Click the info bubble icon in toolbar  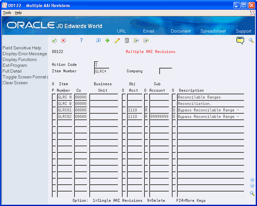(98, 40)
